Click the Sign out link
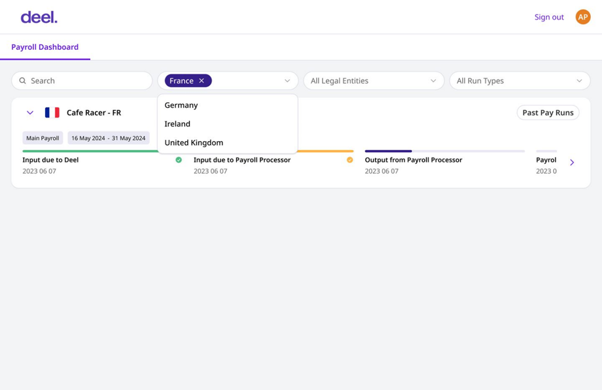Image resolution: width=602 pixels, height=390 pixels. pyautogui.click(x=549, y=17)
